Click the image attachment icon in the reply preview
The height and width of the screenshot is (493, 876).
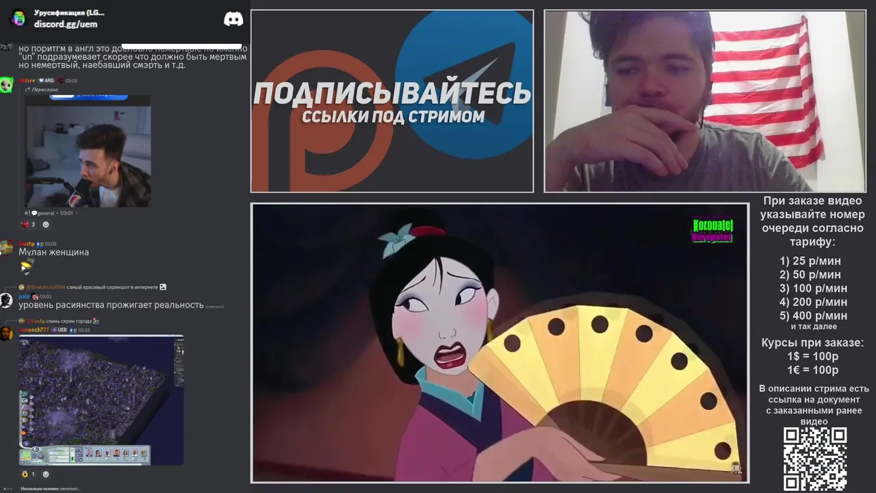163,287
